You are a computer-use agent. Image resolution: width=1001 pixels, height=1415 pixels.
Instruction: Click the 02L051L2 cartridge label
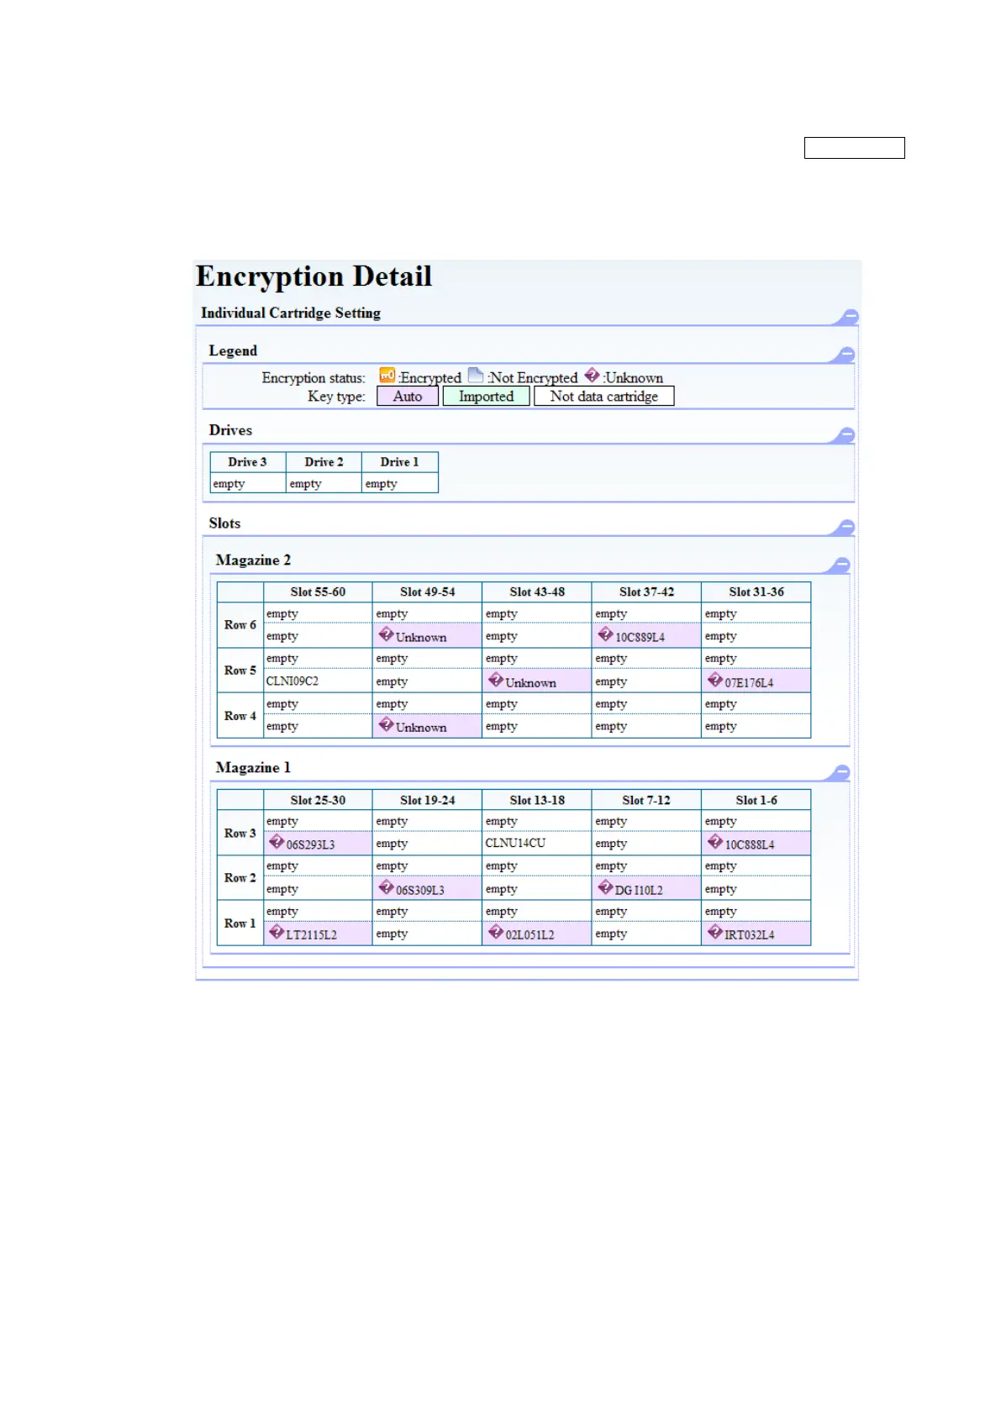click(529, 935)
